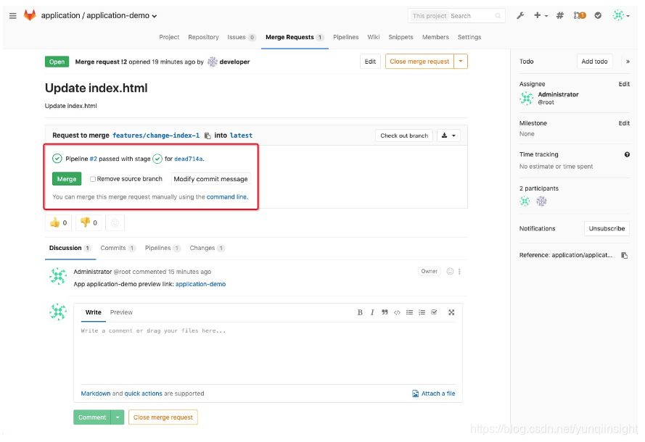Screen dimensions: 645x442
Task: Open the Snippets tab
Action: [x=400, y=37]
